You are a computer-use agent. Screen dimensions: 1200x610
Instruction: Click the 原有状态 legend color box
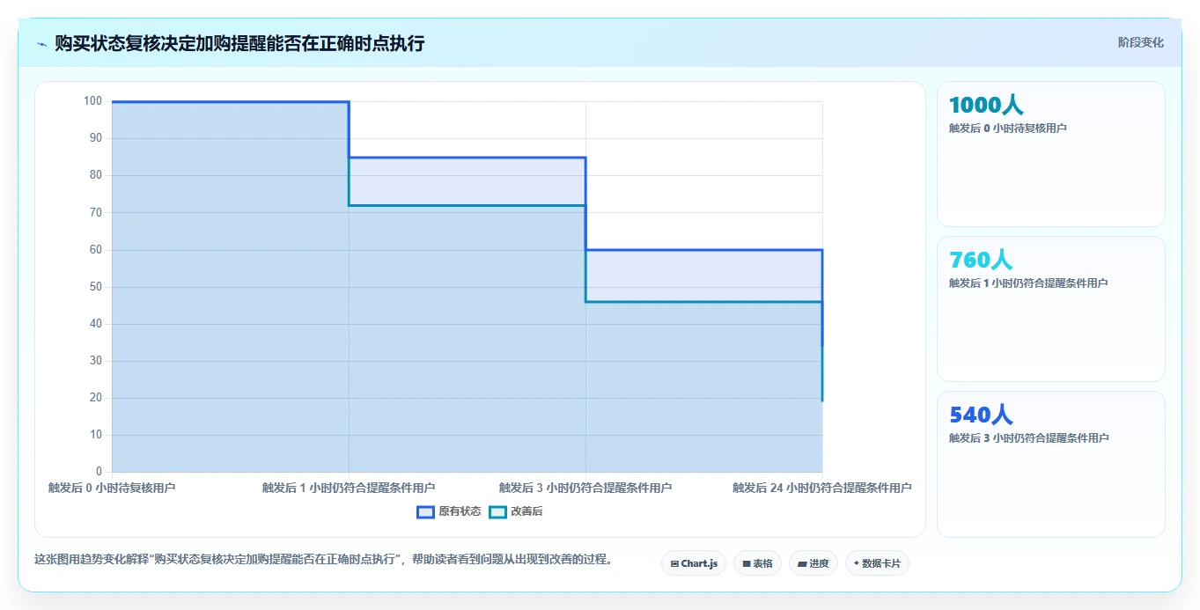click(x=426, y=511)
